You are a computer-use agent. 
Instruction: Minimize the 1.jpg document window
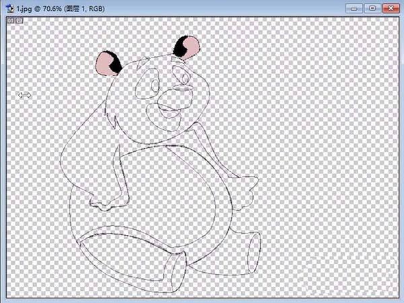tap(354, 9)
